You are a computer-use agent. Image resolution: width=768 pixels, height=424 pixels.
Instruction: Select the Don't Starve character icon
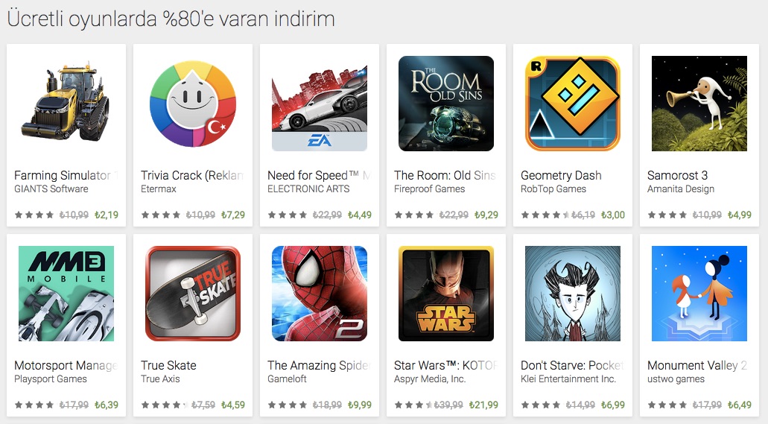point(573,294)
